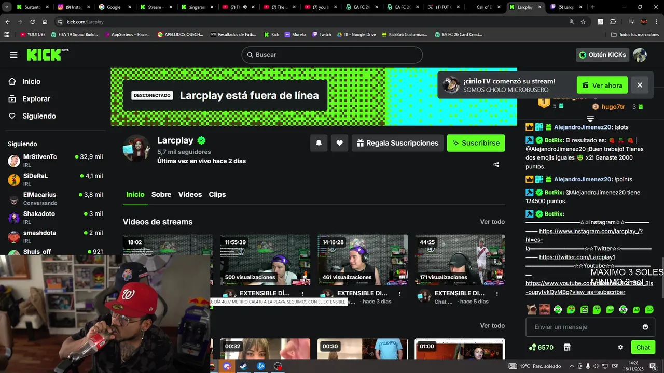The height and width of the screenshot is (373, 664).
Task: Switch to the Twitch Larcplay browser tab
Action: (x=567, y=7)
